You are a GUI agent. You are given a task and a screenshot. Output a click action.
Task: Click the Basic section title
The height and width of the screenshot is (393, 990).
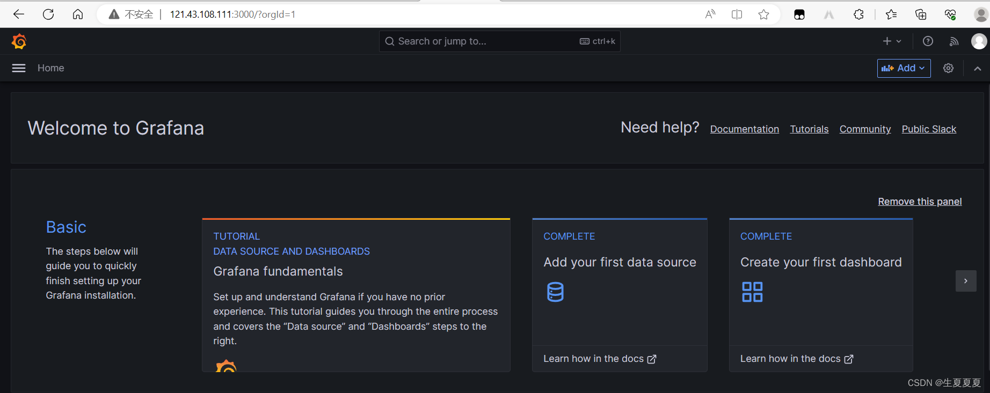(66, 227)
